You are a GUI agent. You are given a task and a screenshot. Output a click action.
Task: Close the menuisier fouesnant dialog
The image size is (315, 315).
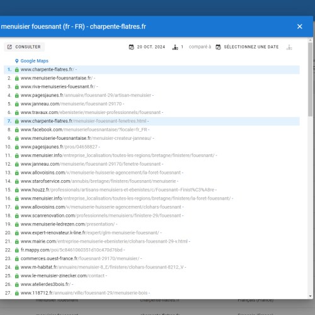click(x=300, y=26)
